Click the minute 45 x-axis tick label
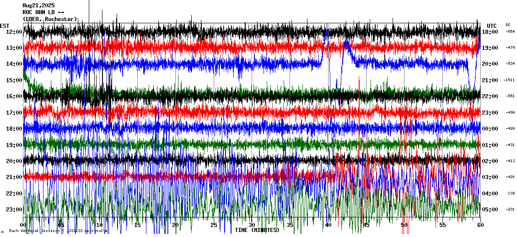Screen dimensions: 517x237 click(x=366, y=225)
